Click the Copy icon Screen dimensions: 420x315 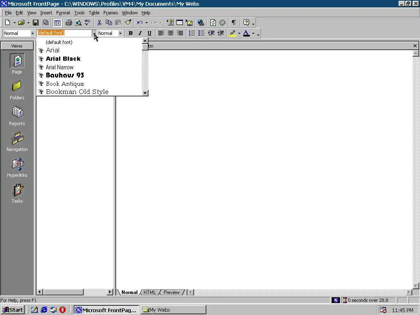109,23
